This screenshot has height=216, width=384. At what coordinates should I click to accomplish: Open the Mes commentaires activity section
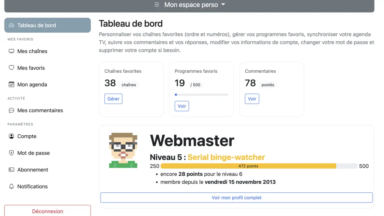tap(40, 110)
